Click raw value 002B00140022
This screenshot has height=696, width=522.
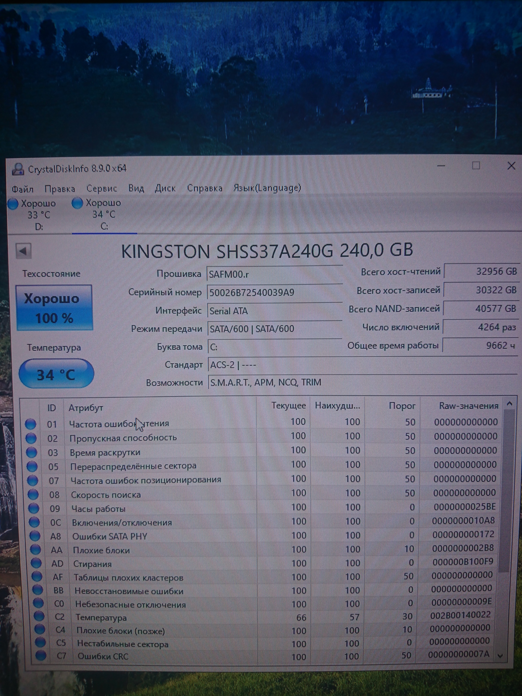[x=460, y=615]
